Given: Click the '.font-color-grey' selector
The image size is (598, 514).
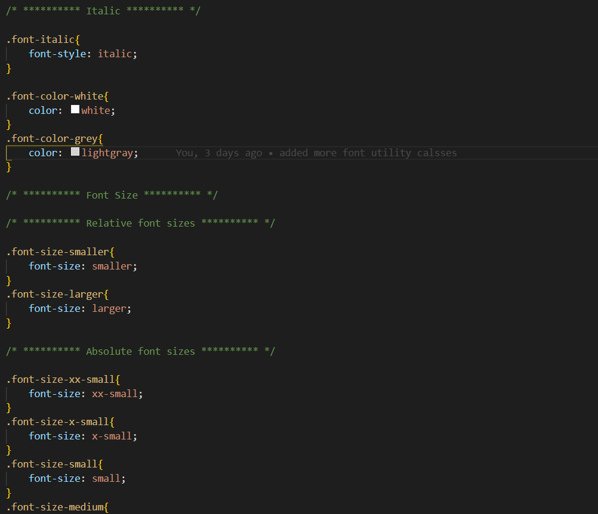Looking at the screenshot, I should pos(52,139).
